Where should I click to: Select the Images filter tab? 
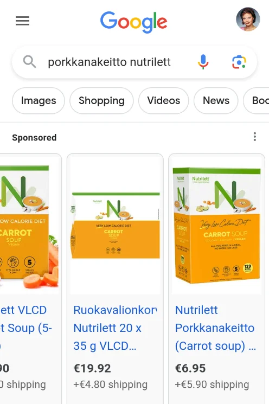39,101
